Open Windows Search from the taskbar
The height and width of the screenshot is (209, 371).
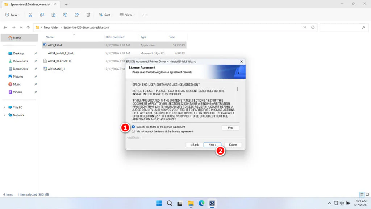pyautogui.click(x=169, y=203)
